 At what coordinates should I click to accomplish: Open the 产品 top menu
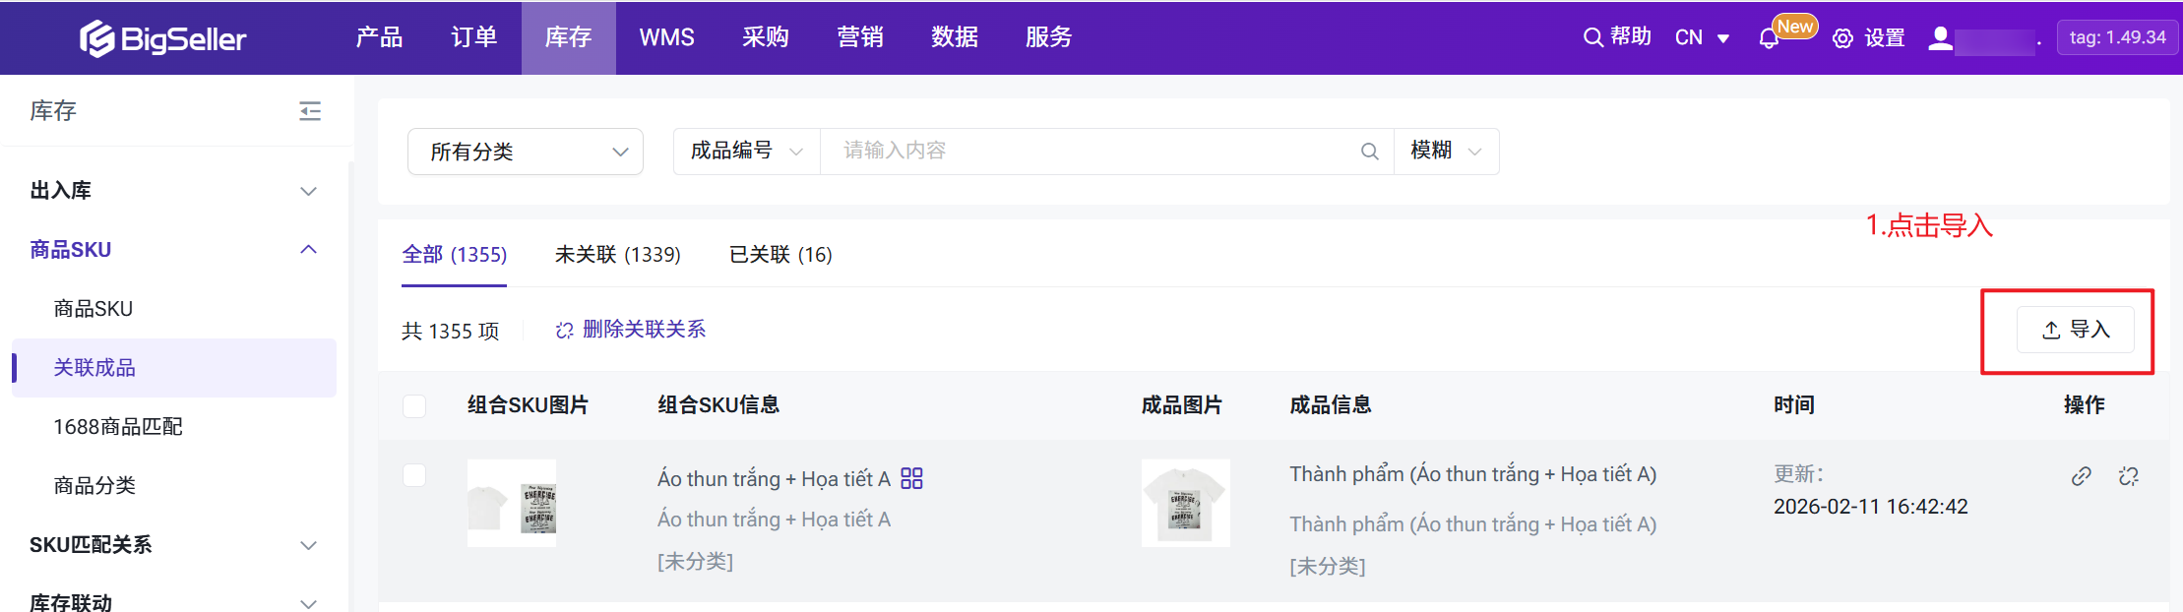(x=379, y=37)
